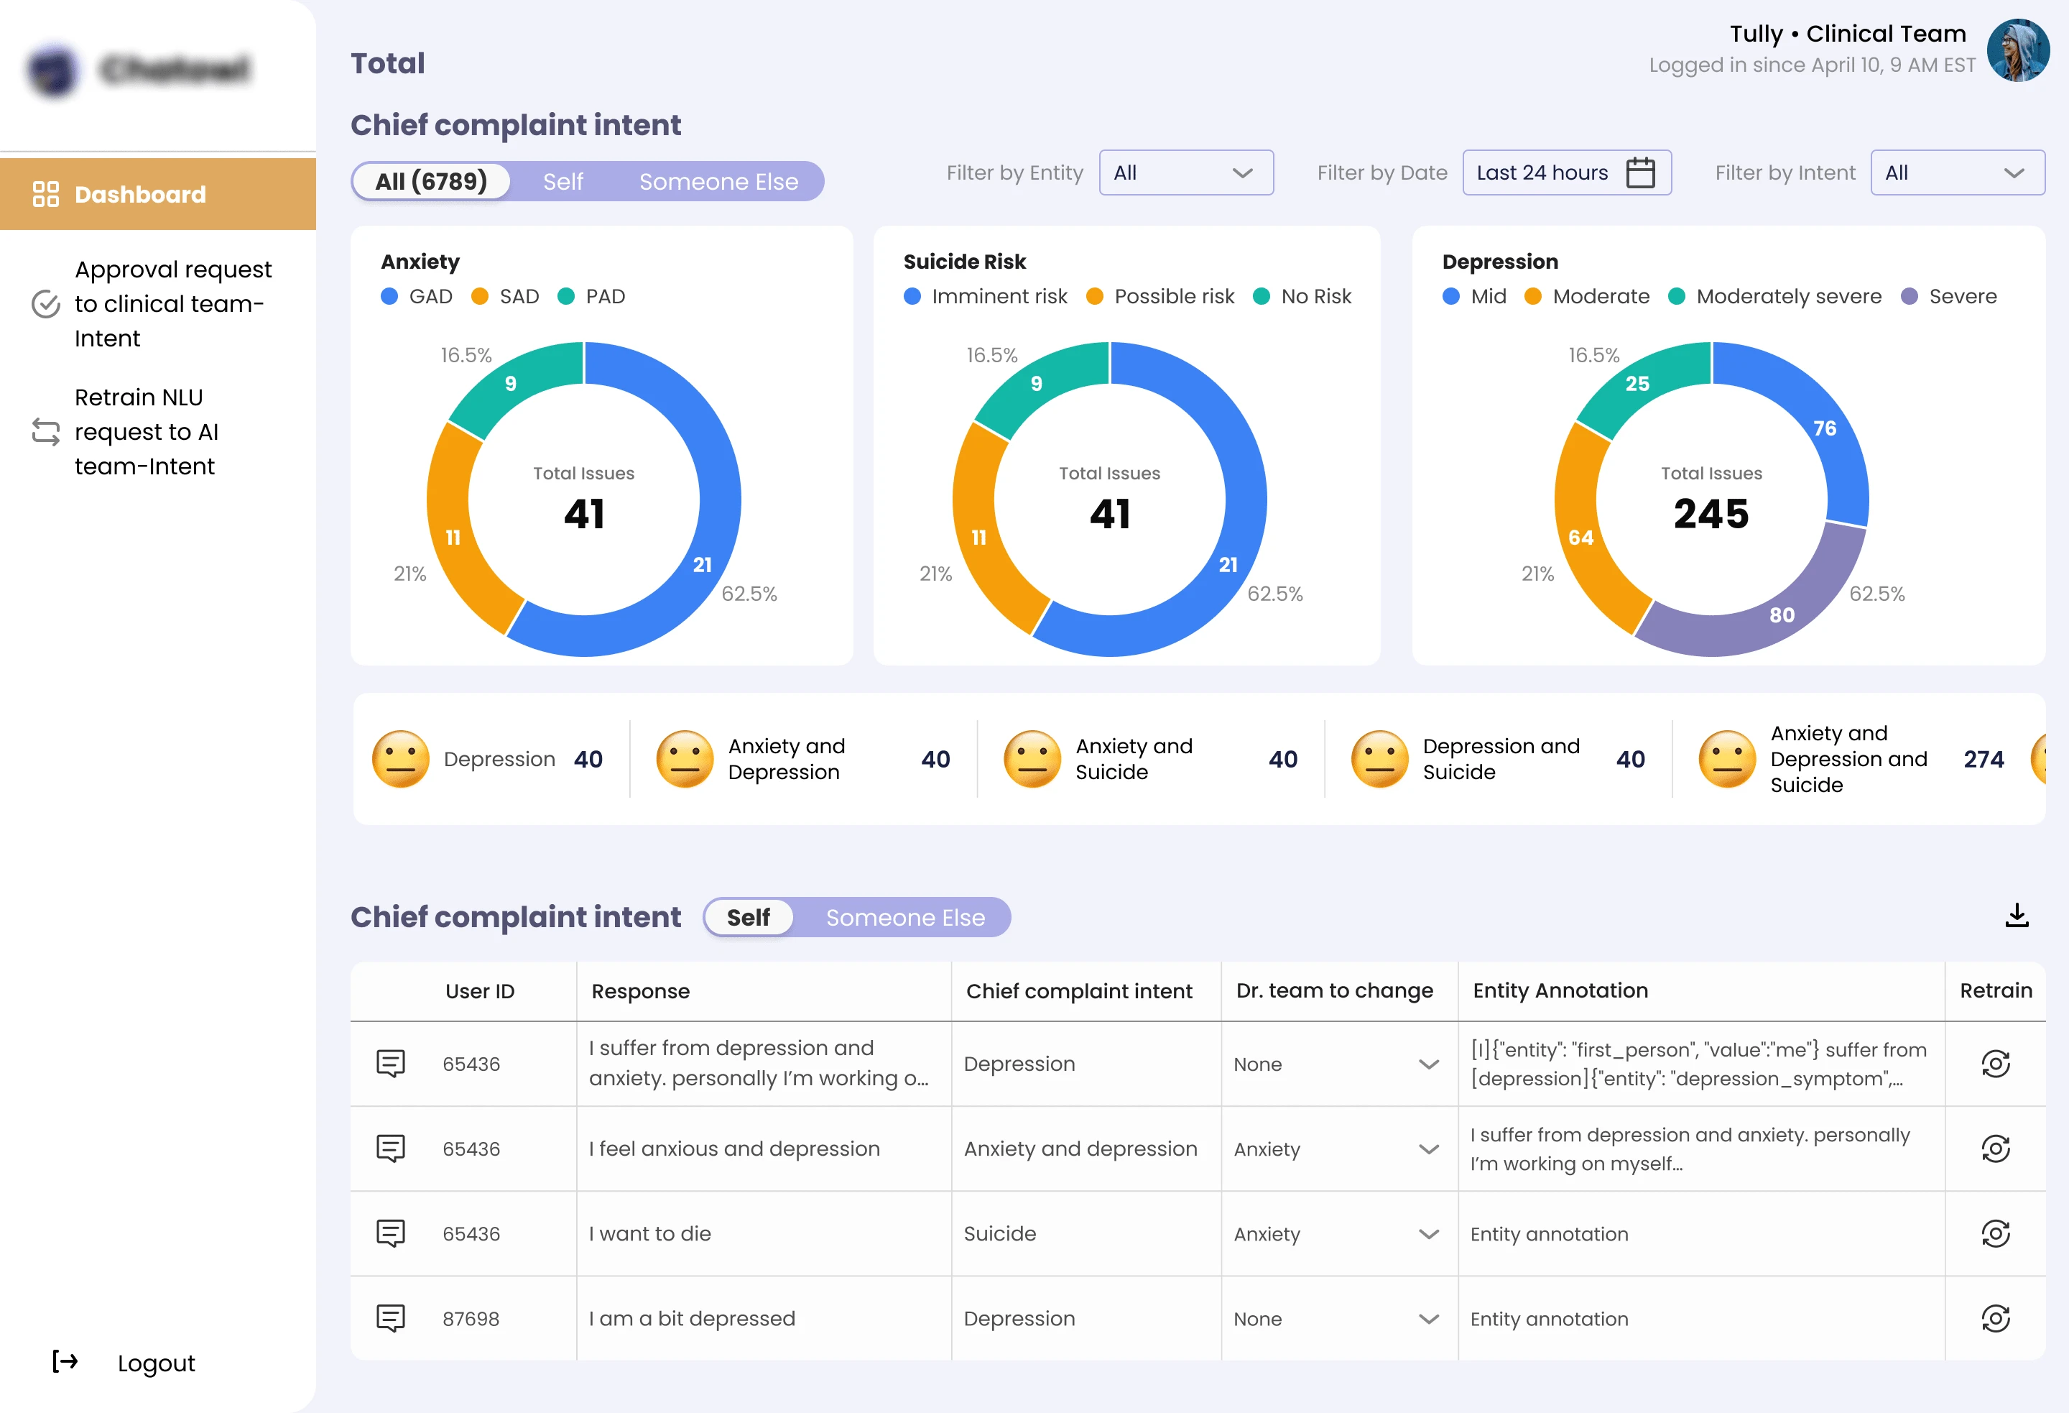Screen dimensions: 2069x1413
Task: Click the Depression and Suicide emoji face
Action: 1379,759
